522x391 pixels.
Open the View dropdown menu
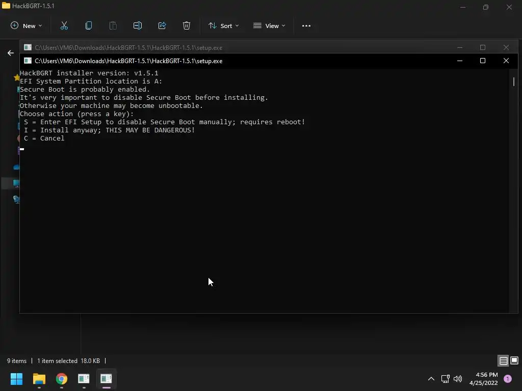(x=269, y=25)
